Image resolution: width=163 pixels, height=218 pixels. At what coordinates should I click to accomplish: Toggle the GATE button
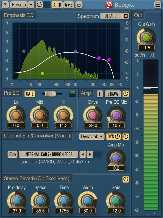coord(30,94)
